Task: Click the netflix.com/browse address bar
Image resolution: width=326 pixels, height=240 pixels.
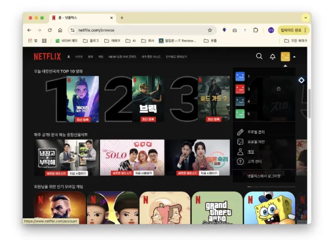Action: coord(142,30)
